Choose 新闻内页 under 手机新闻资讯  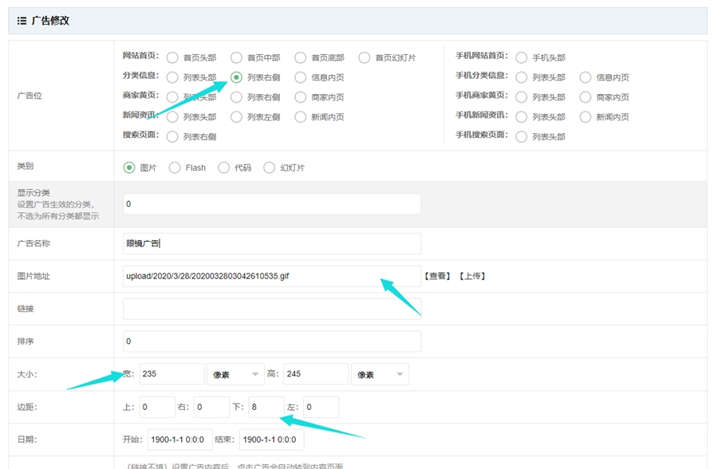(x=585, y=116)
